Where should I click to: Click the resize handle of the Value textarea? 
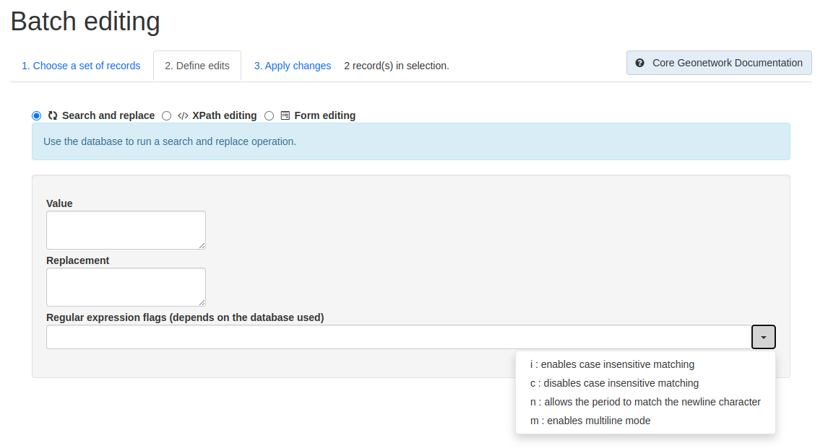point(202,245)
